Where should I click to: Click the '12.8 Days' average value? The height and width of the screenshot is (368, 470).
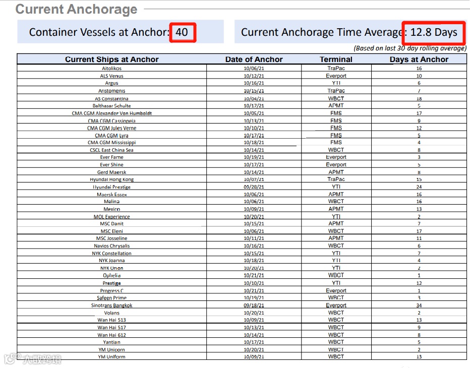(434, 32)
